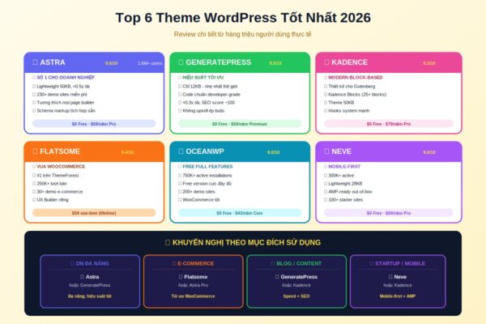Image resolution: width=486 pixels, height=324 pixels.
Task: Click 'Không upsell ép buộc' line
Action: [202, 110]
